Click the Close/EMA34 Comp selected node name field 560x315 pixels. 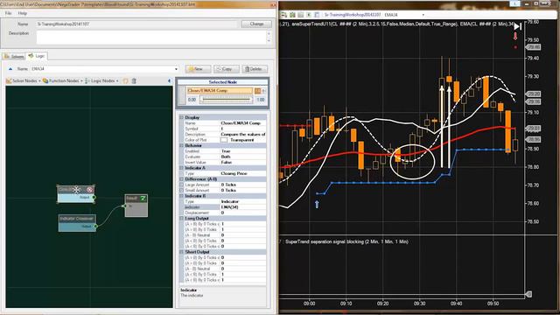click(220, 91)
